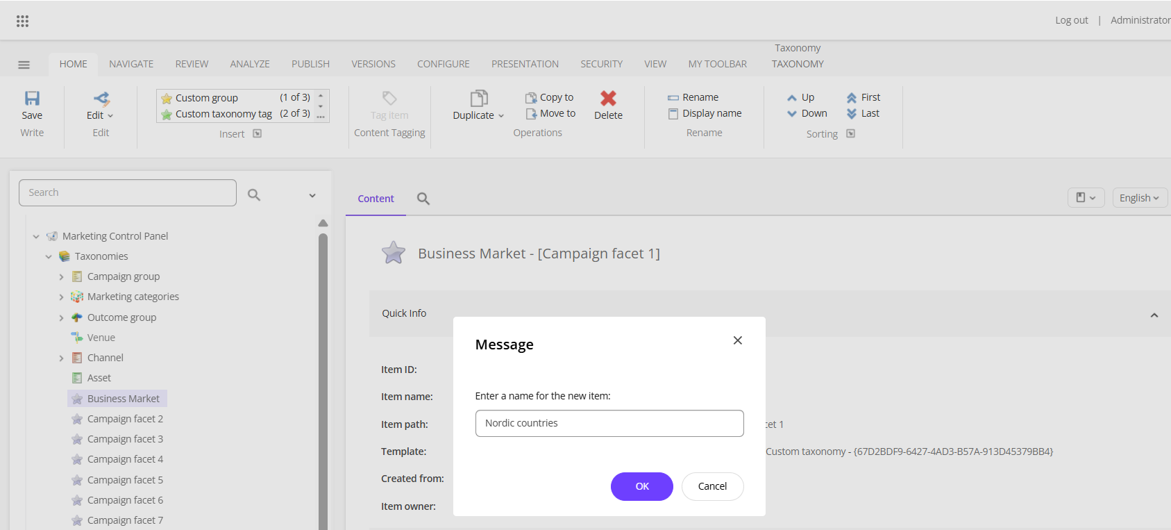
Task: Toggle the ribbon hamburger menu
Action: pyautogui.click(x=24, y=65)
